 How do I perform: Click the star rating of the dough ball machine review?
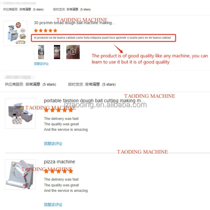click(x=46, y=31)
